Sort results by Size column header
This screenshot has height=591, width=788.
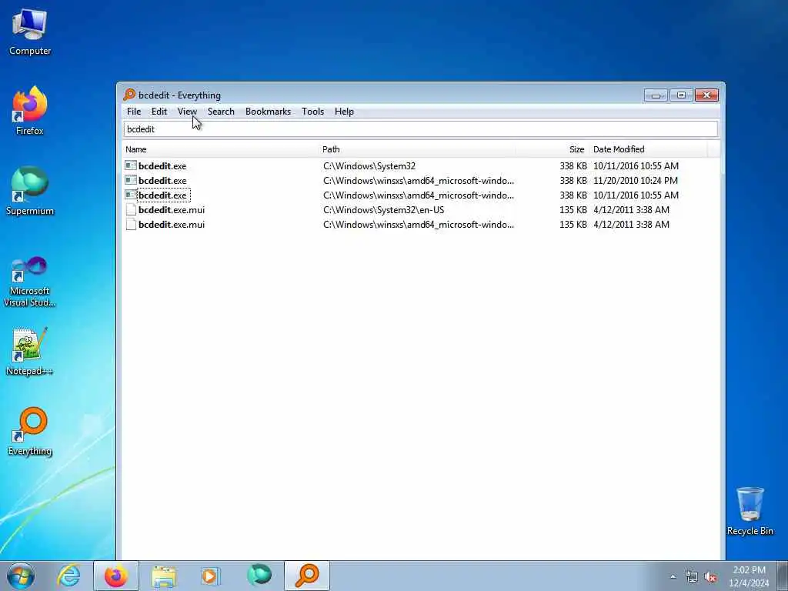[x=552, y=149]
